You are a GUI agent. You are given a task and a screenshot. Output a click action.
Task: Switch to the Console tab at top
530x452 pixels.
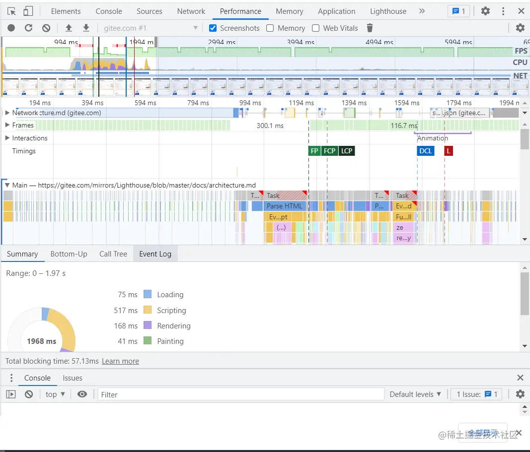click(109, 11)
